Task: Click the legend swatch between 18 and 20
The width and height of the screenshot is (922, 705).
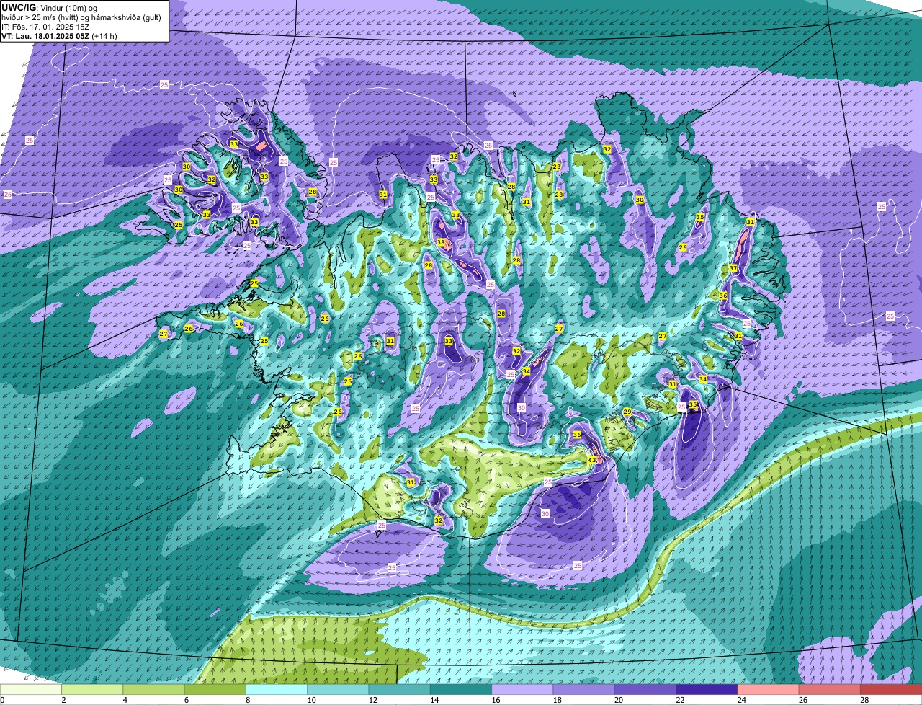Action: [584, 690]
